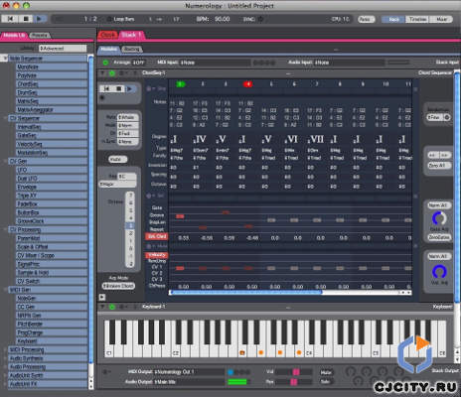Click the IV degree in step 2
Screen dimensions: 461x397
click(200, 139)
